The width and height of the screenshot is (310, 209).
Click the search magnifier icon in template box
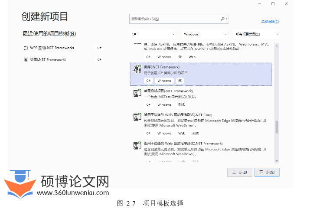pyautogui.click(x=222, y=19)
